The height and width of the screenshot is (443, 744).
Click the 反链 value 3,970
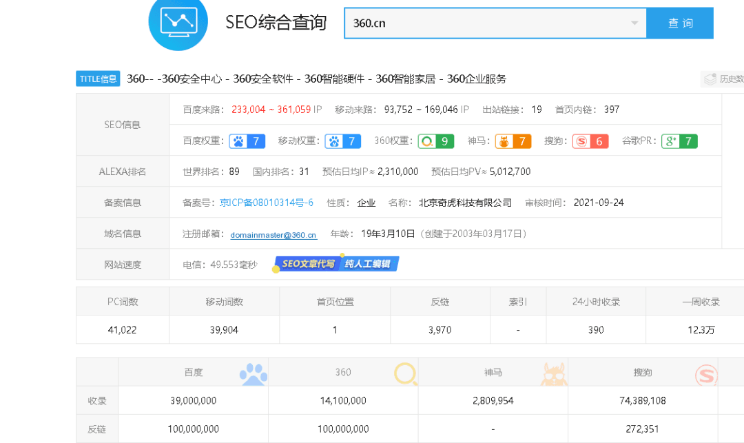(x=440, y=329)
